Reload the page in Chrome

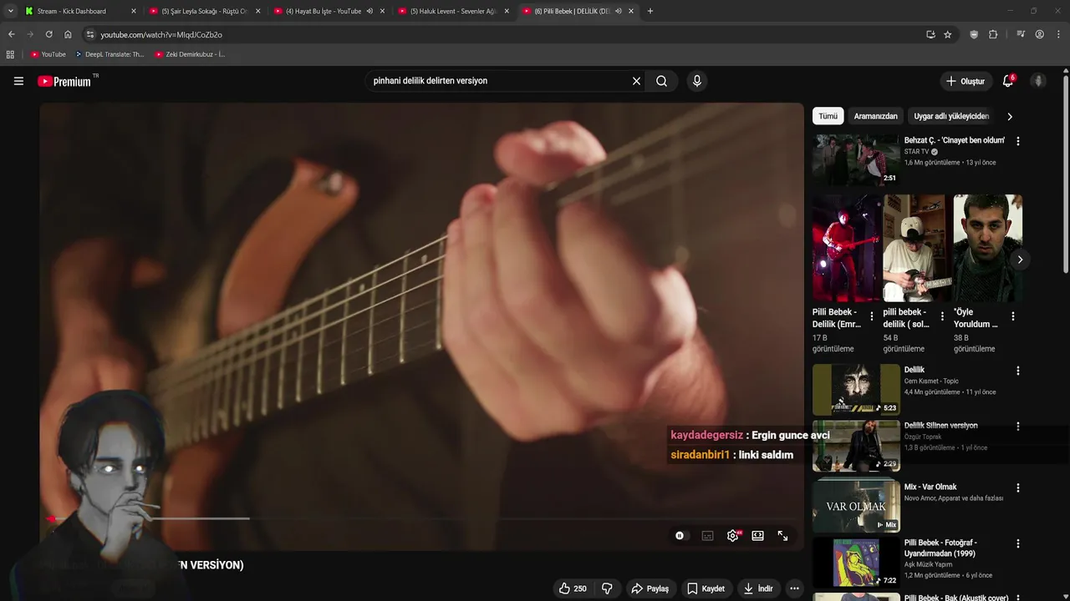[x=48, y=34]
